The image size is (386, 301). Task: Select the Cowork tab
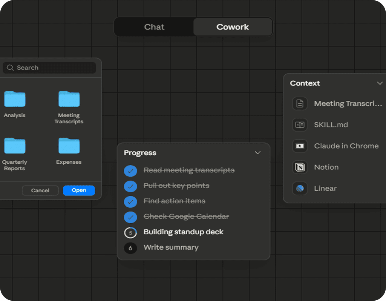tap(233, 27)
